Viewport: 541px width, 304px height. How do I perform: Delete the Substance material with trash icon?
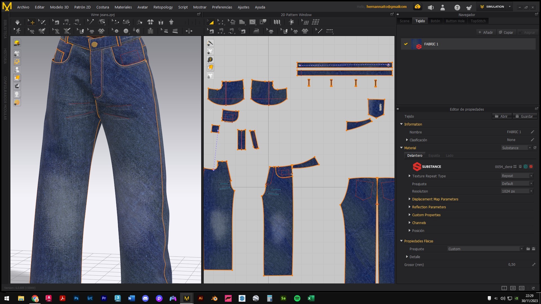click(x=520, y=167)
